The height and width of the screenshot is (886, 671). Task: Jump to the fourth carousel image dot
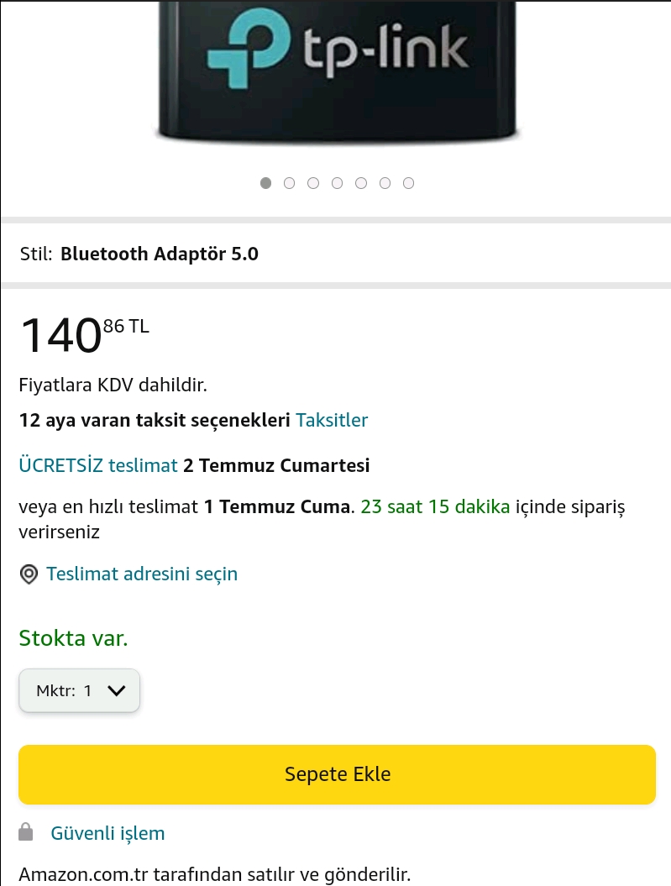[337, 183]
